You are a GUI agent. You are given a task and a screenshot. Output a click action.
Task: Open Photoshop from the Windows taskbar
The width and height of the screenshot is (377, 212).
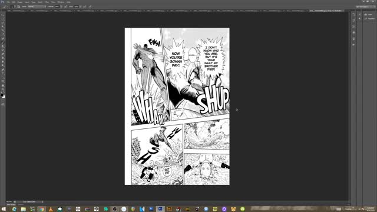(160, 209)
